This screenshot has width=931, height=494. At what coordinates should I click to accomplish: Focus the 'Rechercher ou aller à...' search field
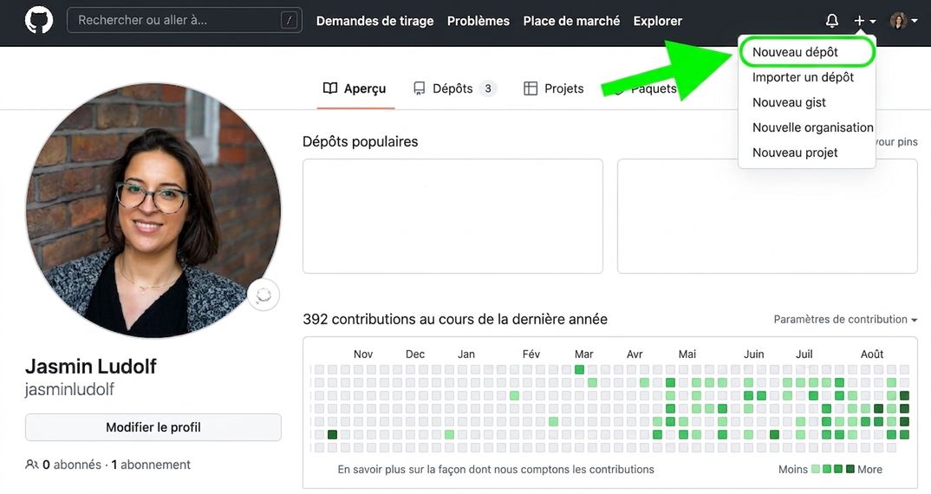coord(184,20)
